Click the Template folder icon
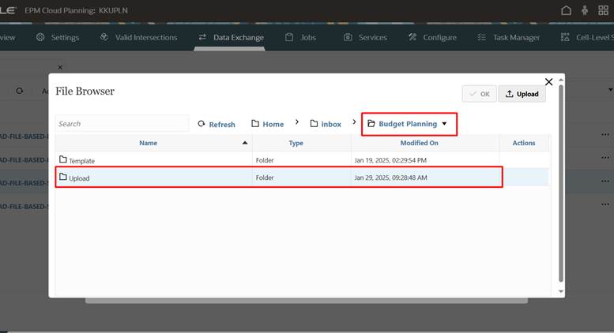This screenshot has height=333, width=614. pos(63,160)
